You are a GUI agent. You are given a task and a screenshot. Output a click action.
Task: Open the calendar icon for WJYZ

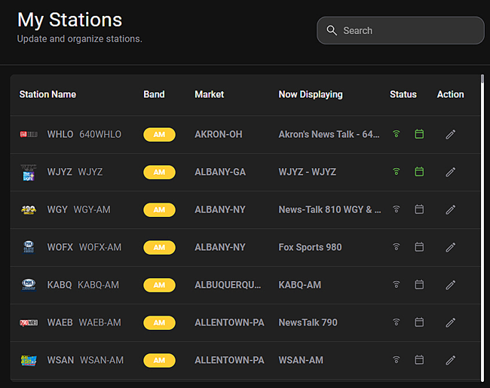419,172
